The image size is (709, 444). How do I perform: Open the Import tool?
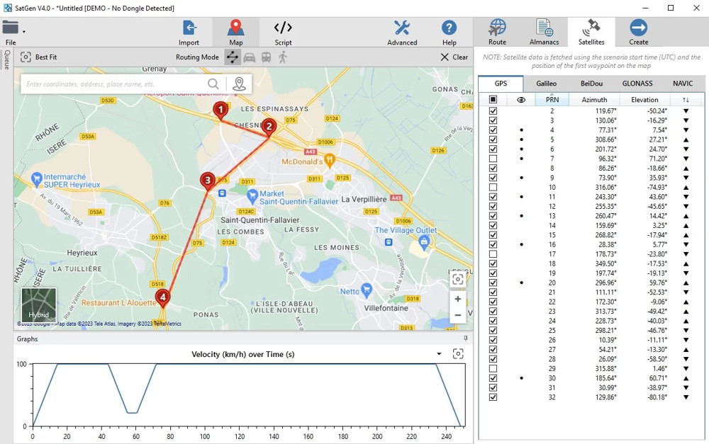[189, 28]
